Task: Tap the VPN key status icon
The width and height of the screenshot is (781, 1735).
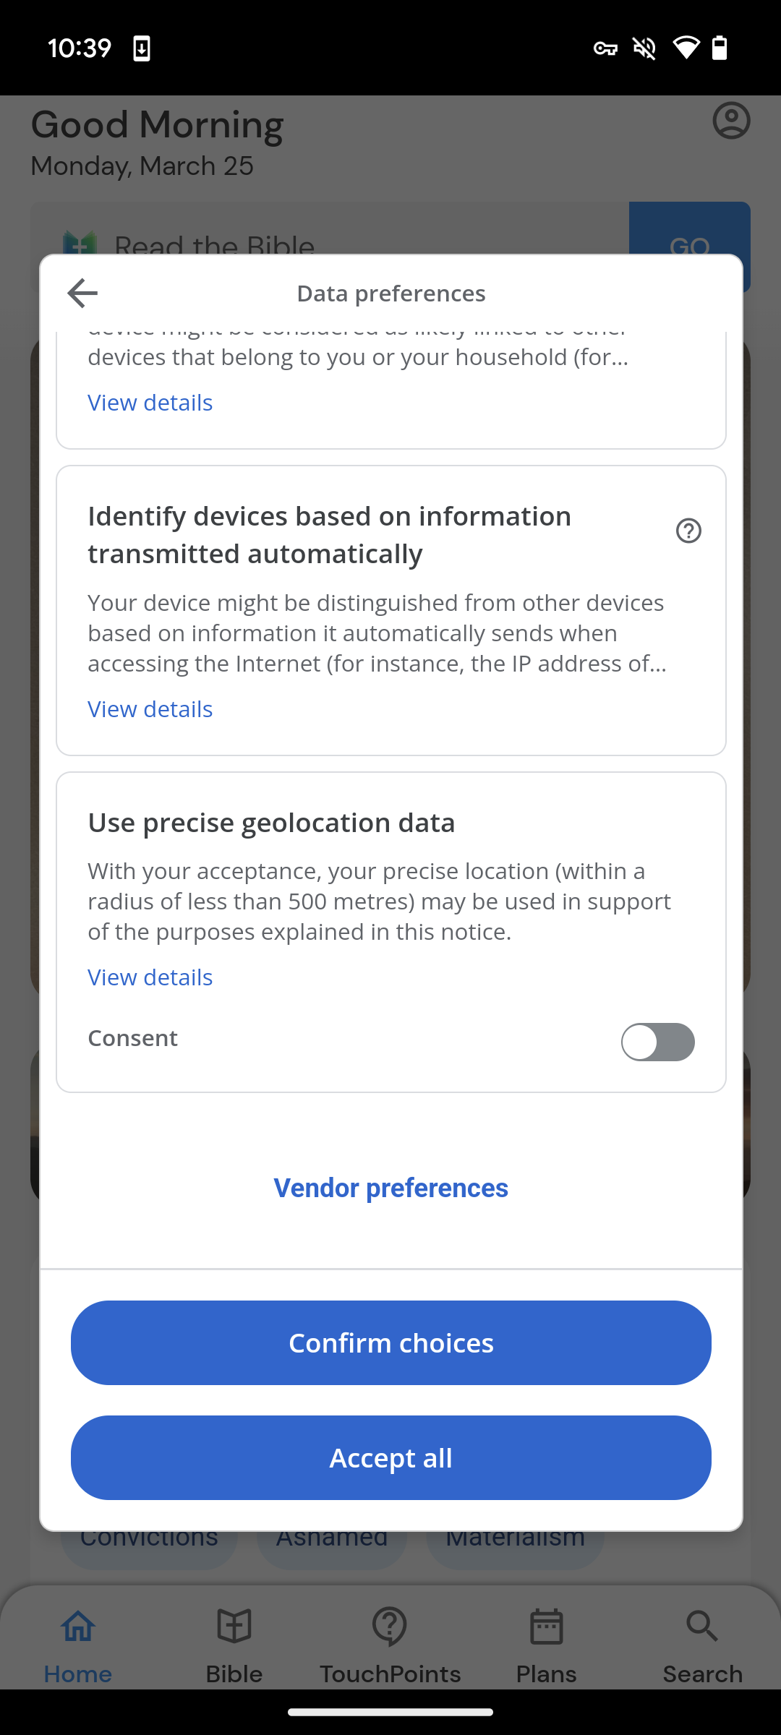Action: [x=605, y=48]
